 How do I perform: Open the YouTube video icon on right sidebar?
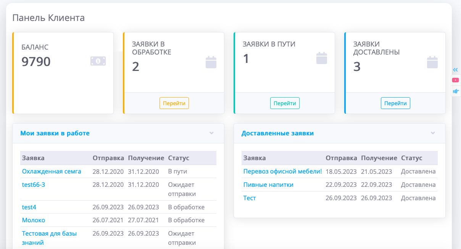tap(455, 80)
